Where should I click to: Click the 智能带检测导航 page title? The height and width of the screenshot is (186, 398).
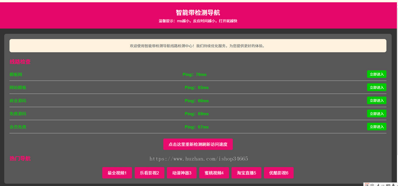pos(198,13)
